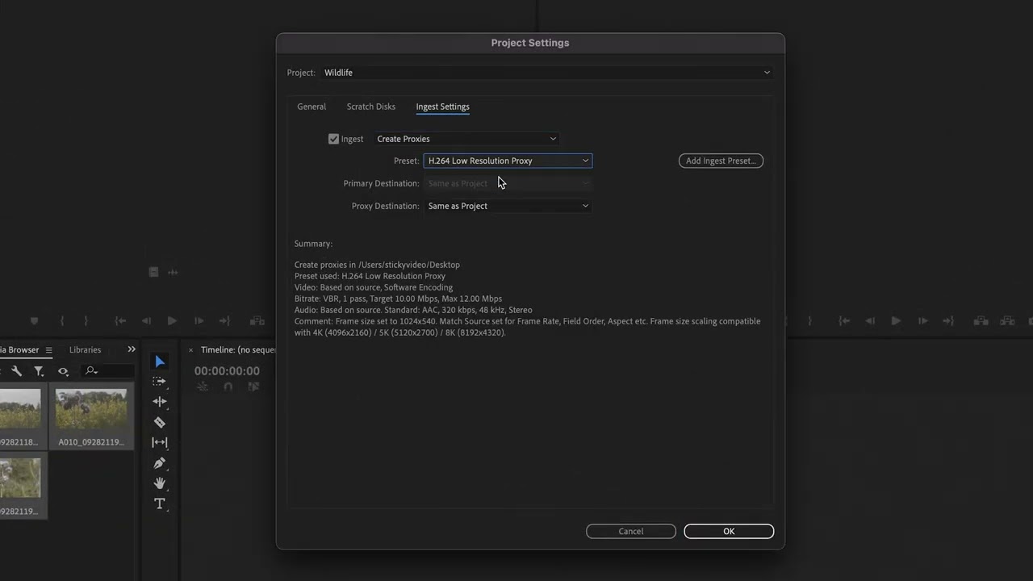Step back one frame in Program monitor
This screenshot has width=1033, height=581.
[x=870, y=320]
